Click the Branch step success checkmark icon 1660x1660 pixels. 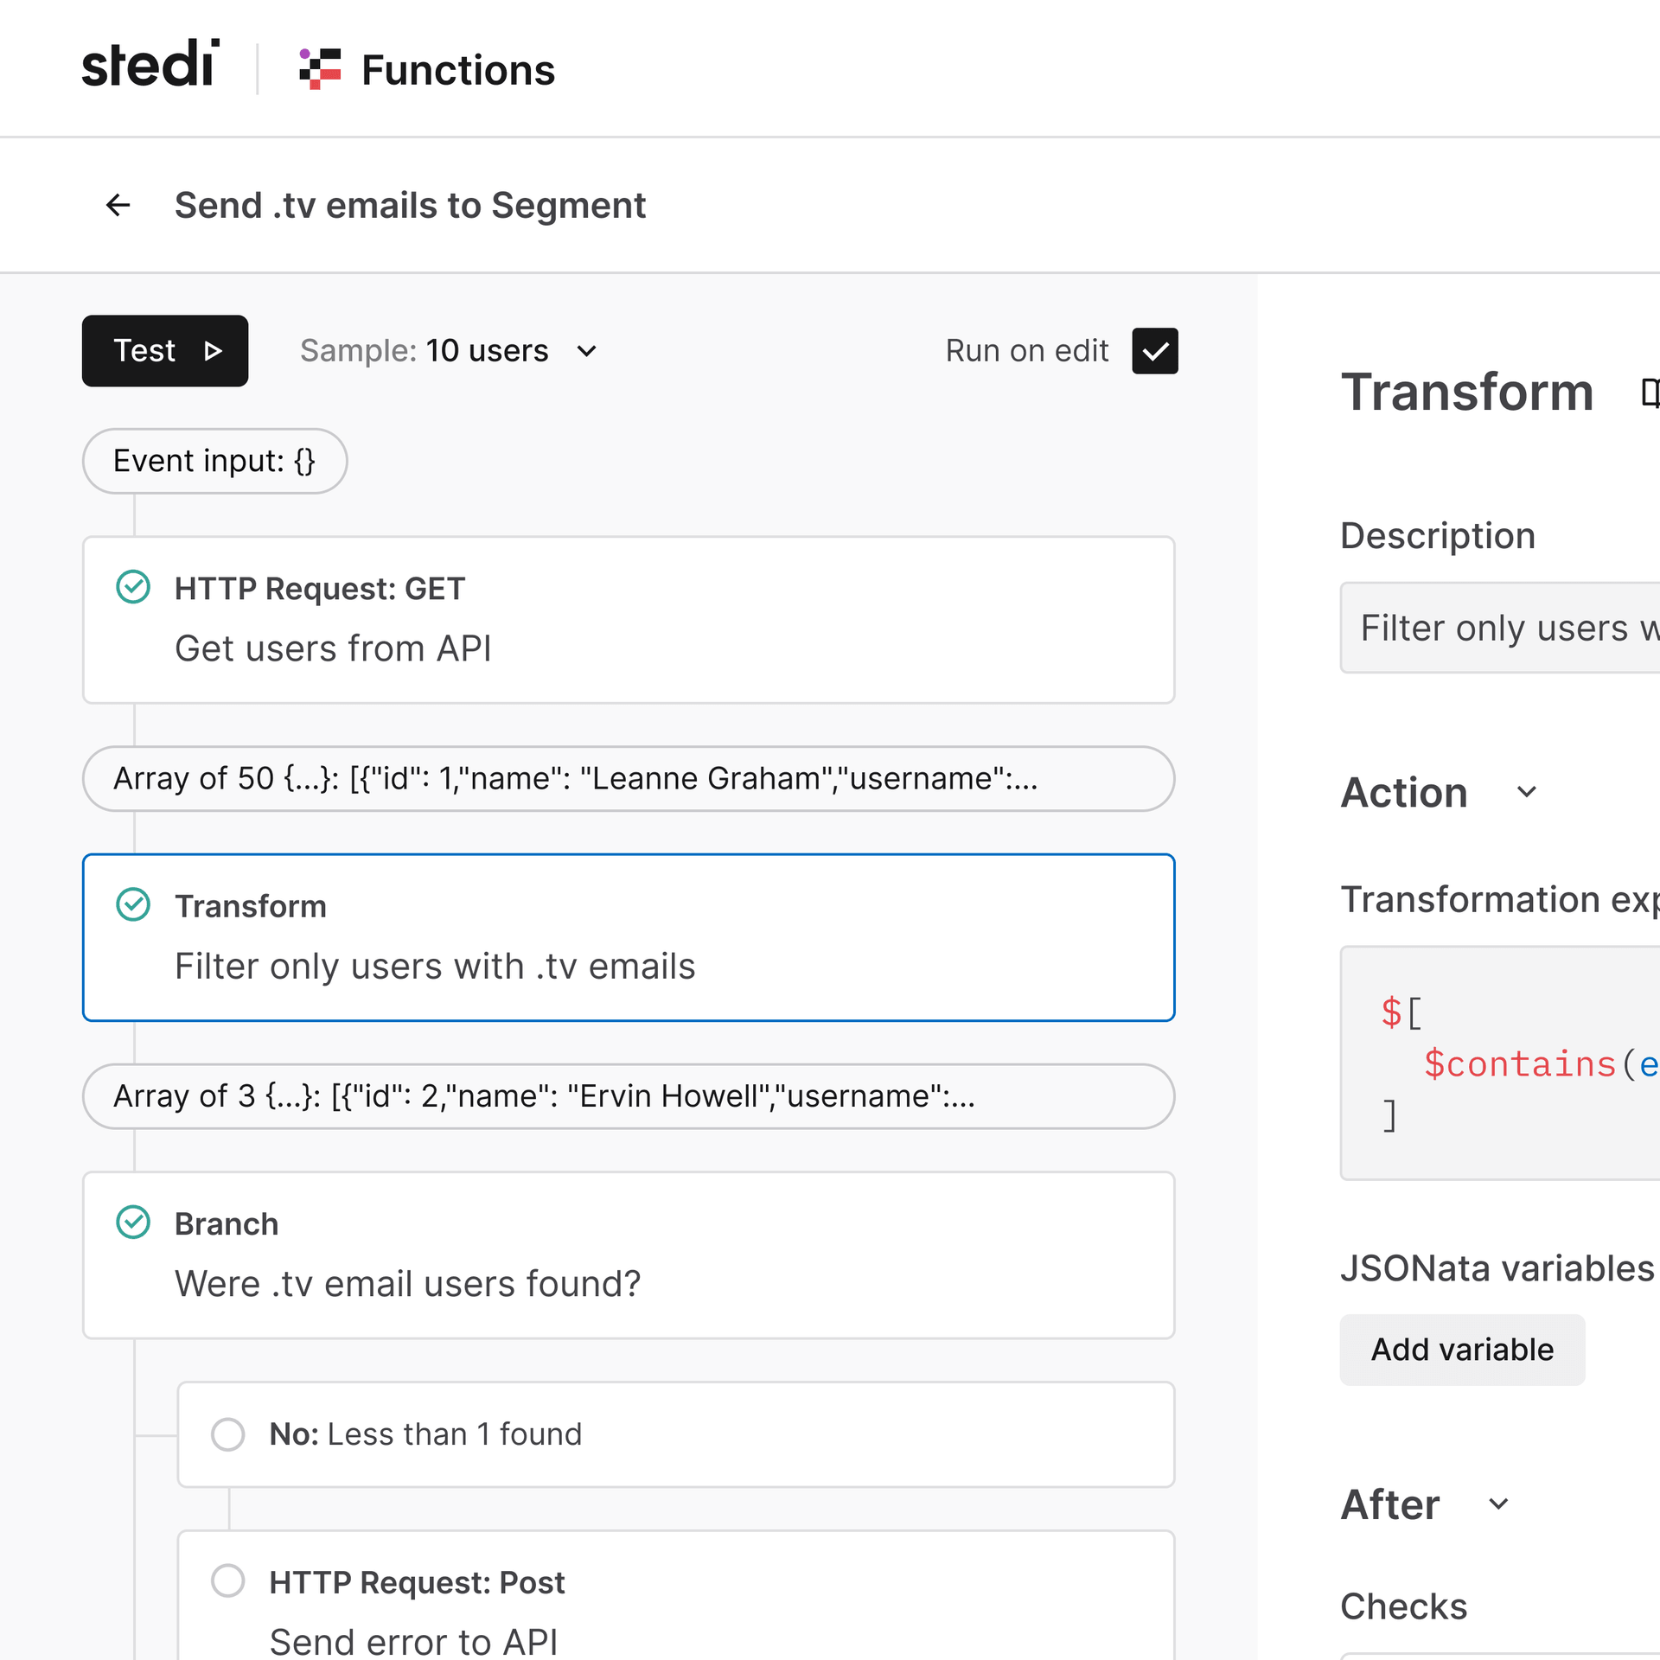pos(133,1223)
